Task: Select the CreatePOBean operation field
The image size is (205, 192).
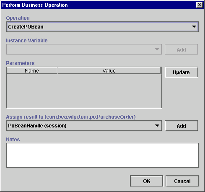Action: pos(102,27)
